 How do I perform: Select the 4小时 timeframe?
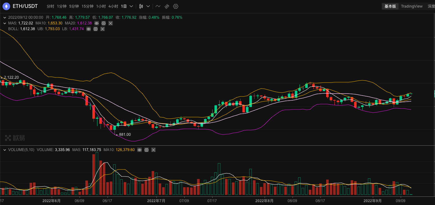click(113, 6)
